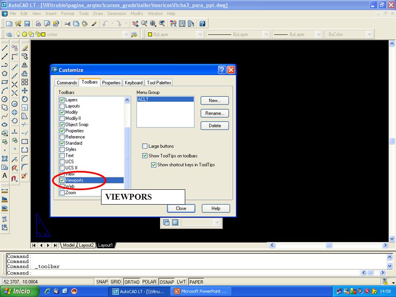Click the Delete button
The height and width of the screenshot is (297, 396).
(x=214, y=125)
